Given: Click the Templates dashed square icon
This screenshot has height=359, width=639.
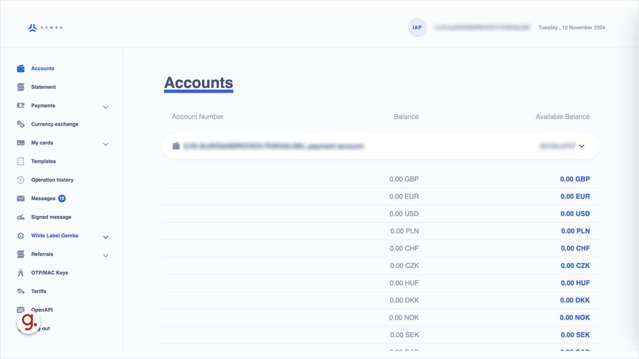Looking at the screenshot, I should click(x=21, y=161).
